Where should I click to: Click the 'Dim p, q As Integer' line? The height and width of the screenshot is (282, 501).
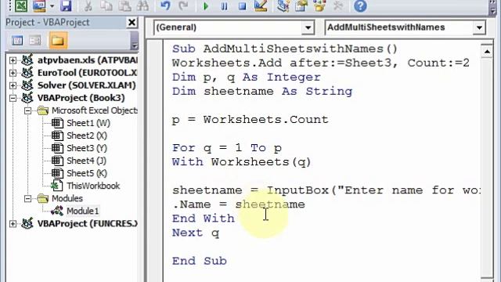[246, 77]
